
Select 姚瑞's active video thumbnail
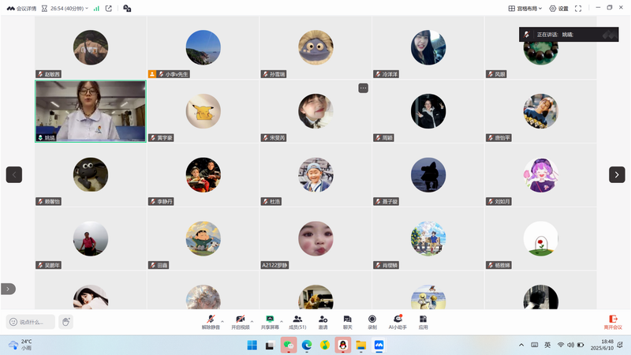tap(90, 110)
